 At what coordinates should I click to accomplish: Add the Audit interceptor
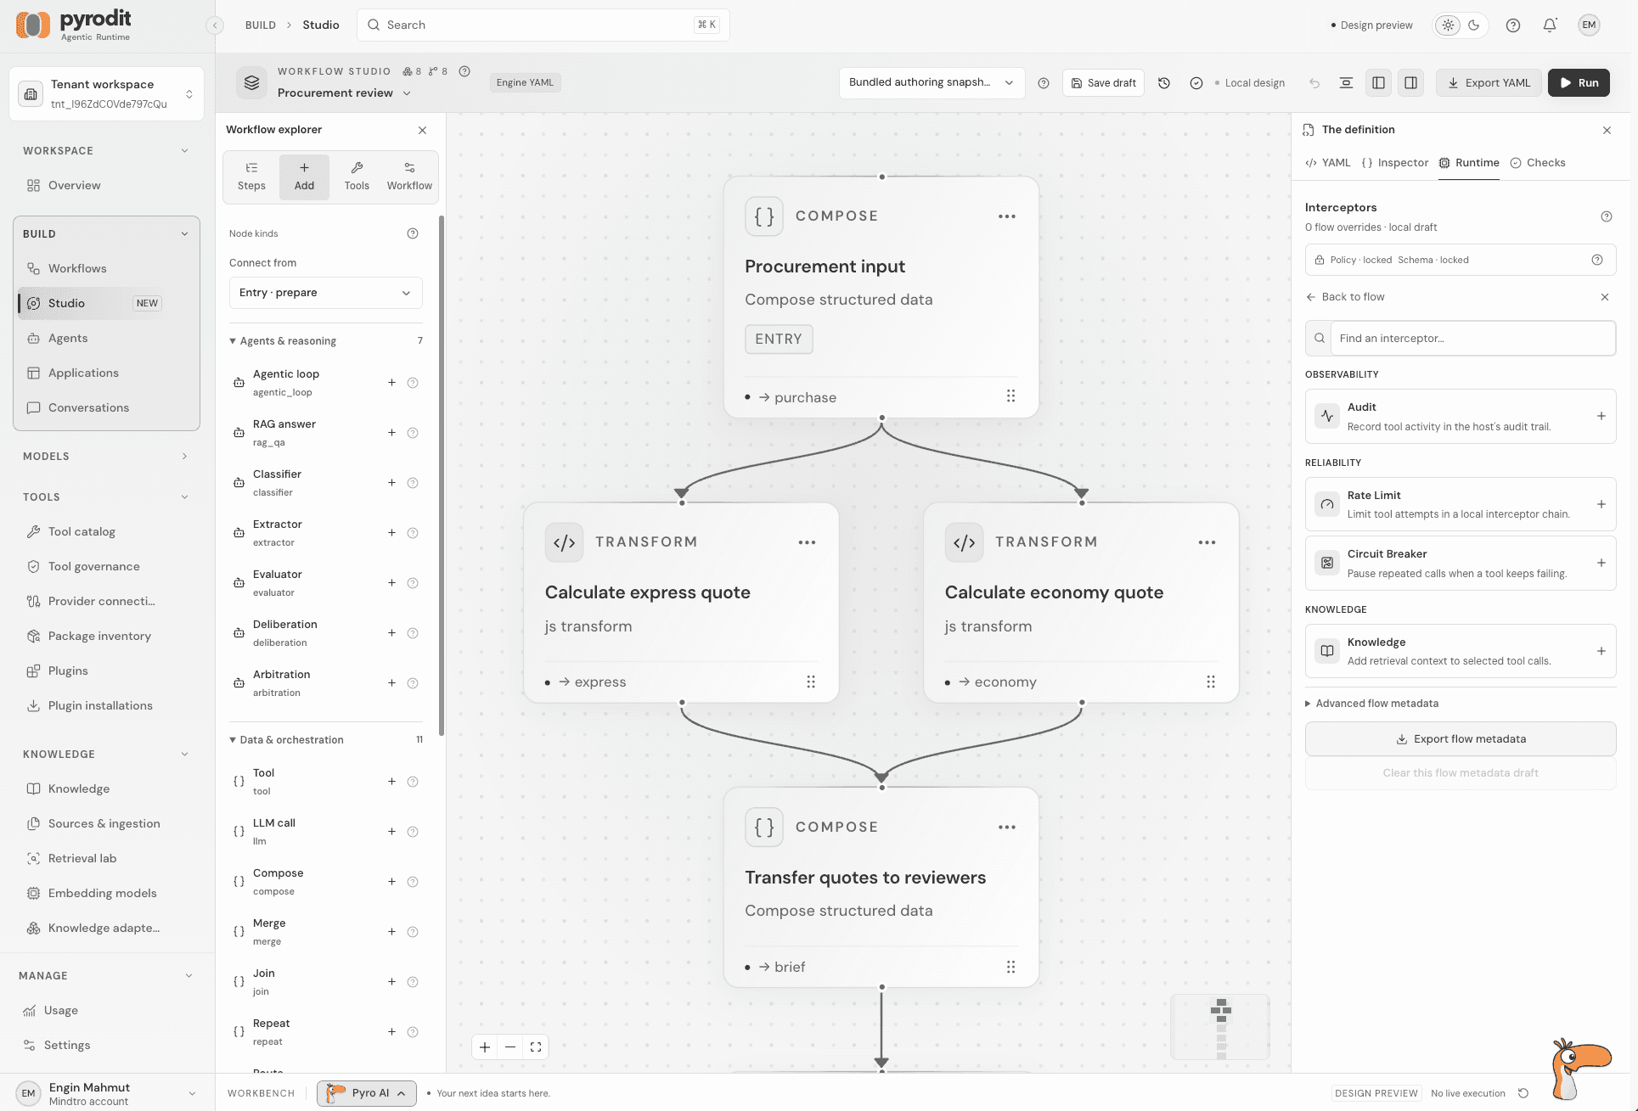click(x=1601, y=416)
